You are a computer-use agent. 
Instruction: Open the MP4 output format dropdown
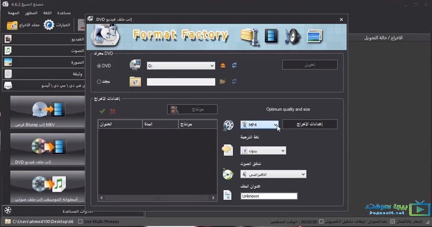pos(259,125)
